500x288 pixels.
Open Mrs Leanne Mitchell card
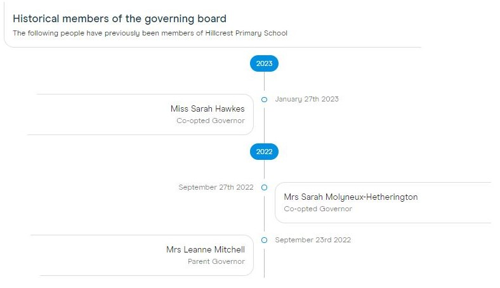tap(142, 256)
